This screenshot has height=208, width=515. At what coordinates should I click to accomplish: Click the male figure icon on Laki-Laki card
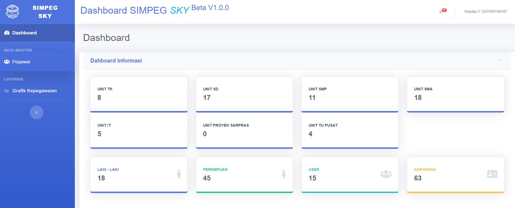179,174
